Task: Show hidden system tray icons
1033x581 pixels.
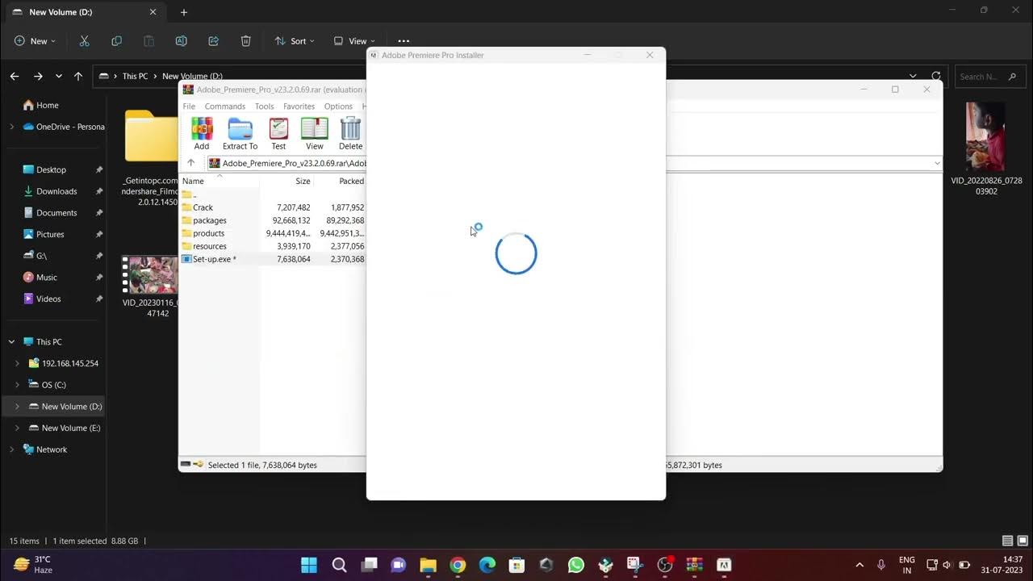Action: 859,565
